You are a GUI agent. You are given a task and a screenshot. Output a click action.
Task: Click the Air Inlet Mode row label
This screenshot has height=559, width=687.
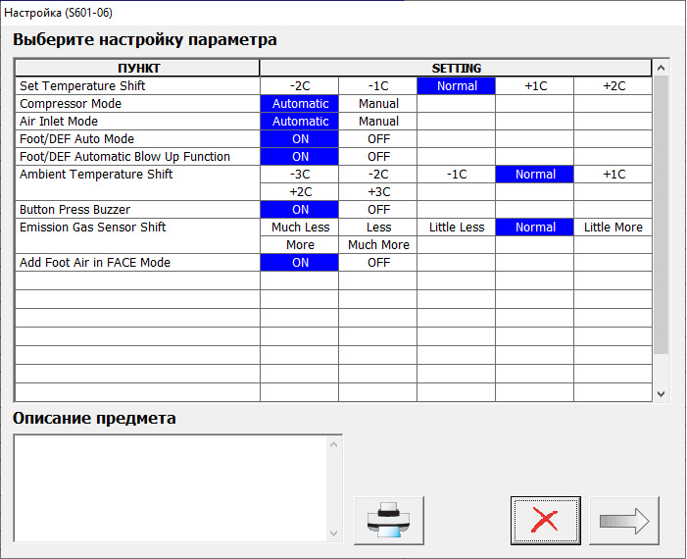pos(59,121)
